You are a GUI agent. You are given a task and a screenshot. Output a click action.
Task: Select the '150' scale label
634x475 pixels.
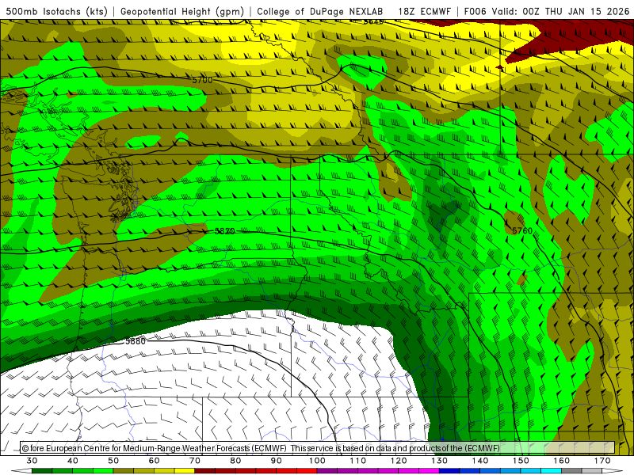pyautogui.click(x=521, y=461)
